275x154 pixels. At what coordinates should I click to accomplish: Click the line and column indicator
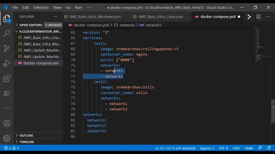[x=175, y=148]
